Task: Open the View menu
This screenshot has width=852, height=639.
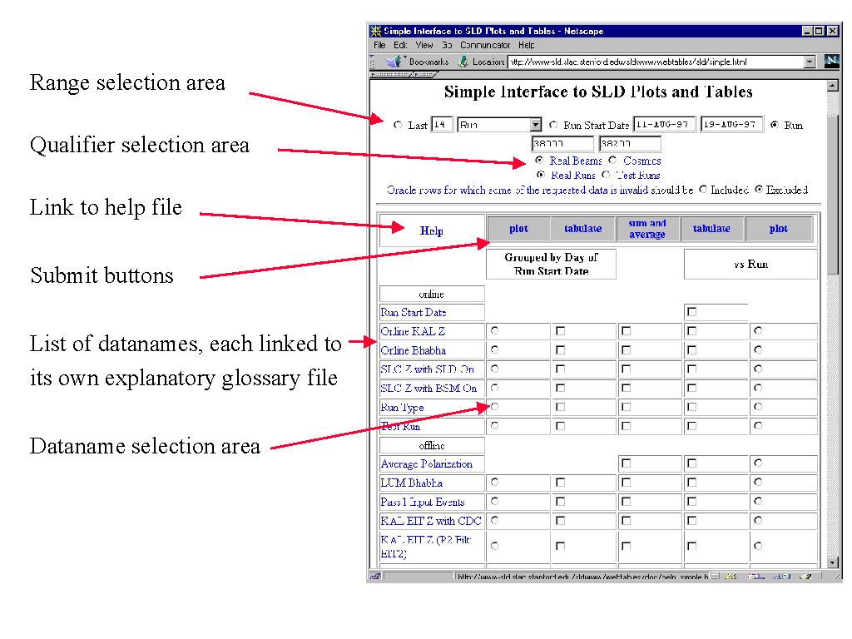Action: (424, 45)
